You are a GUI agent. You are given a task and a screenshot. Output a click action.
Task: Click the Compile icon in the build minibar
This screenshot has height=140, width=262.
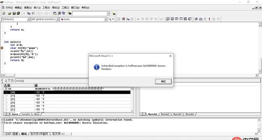point(196,19)
